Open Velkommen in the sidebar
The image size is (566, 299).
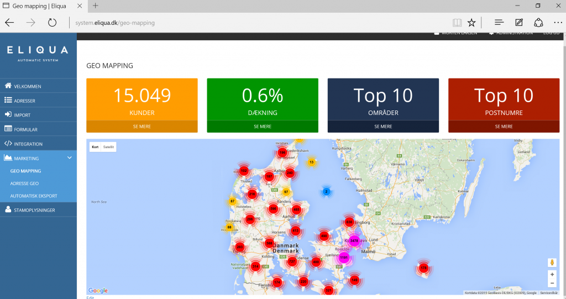tap(38, 86)
